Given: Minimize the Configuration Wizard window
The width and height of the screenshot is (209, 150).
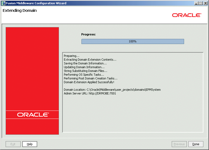Looking at the screenshot, I should pos(196,3).
